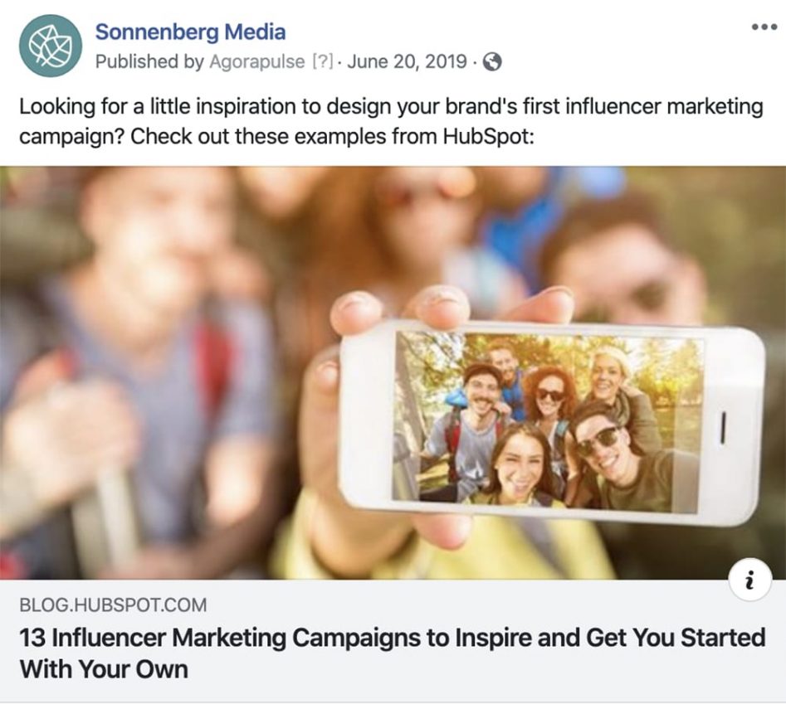This screenshot has width=786, height=704.
Task: Enlarge the group selfie photo
Action: pos(393,373)
